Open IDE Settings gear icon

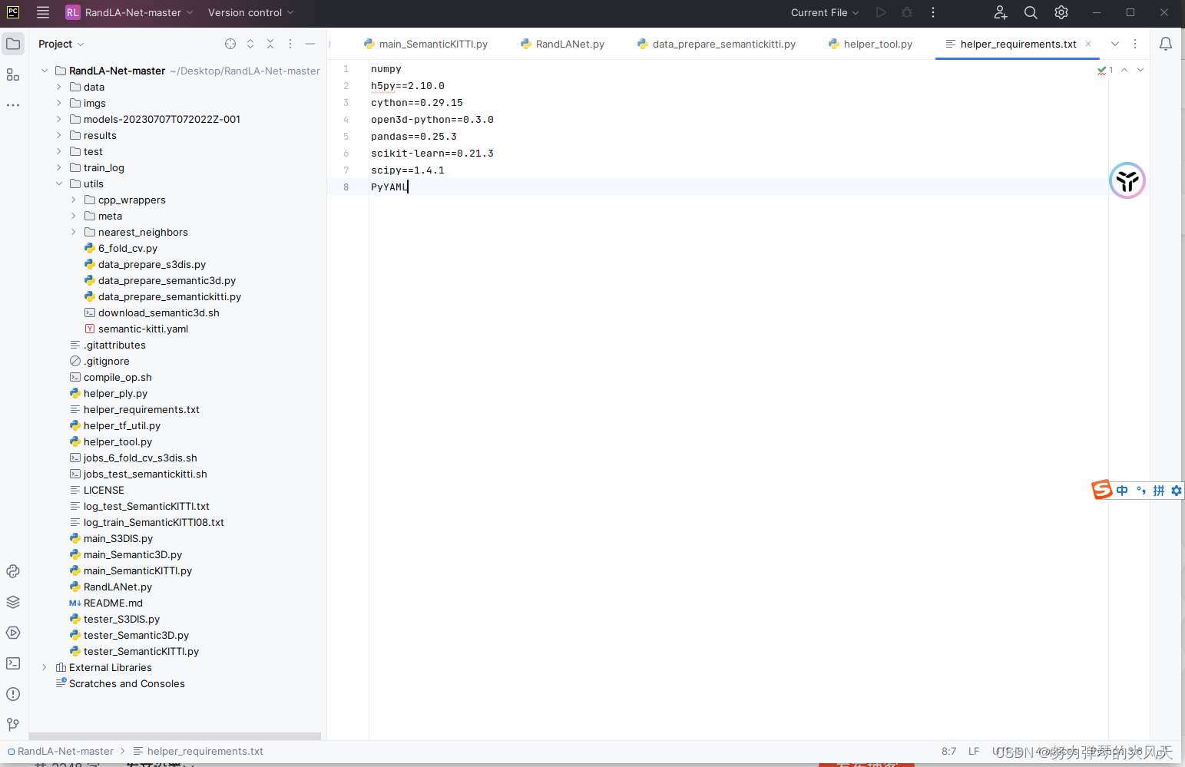(x=1061, y=12)
